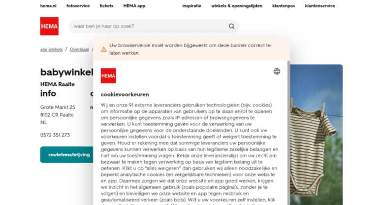Image resolution: width=378 pixels, height=205 pixels.
Task: Open language globe icon in cookie dialog
Action: 277,71
